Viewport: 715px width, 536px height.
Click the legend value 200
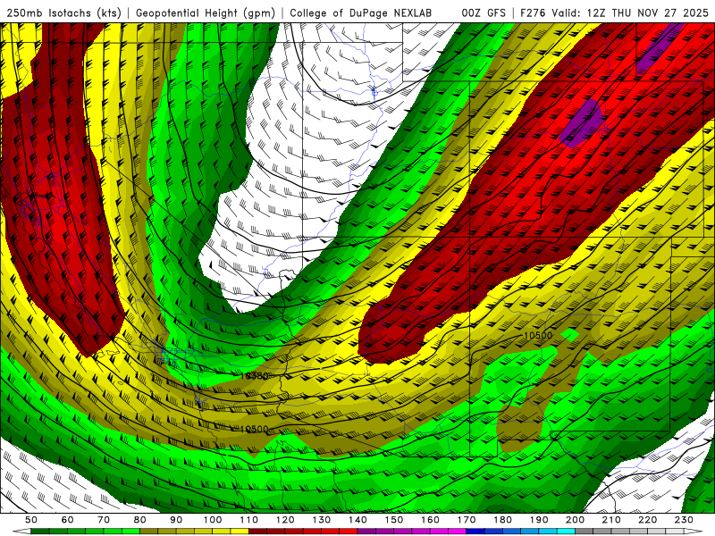tap(575, 520)
